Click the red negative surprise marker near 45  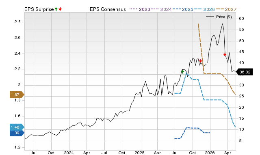pos(225,54)
